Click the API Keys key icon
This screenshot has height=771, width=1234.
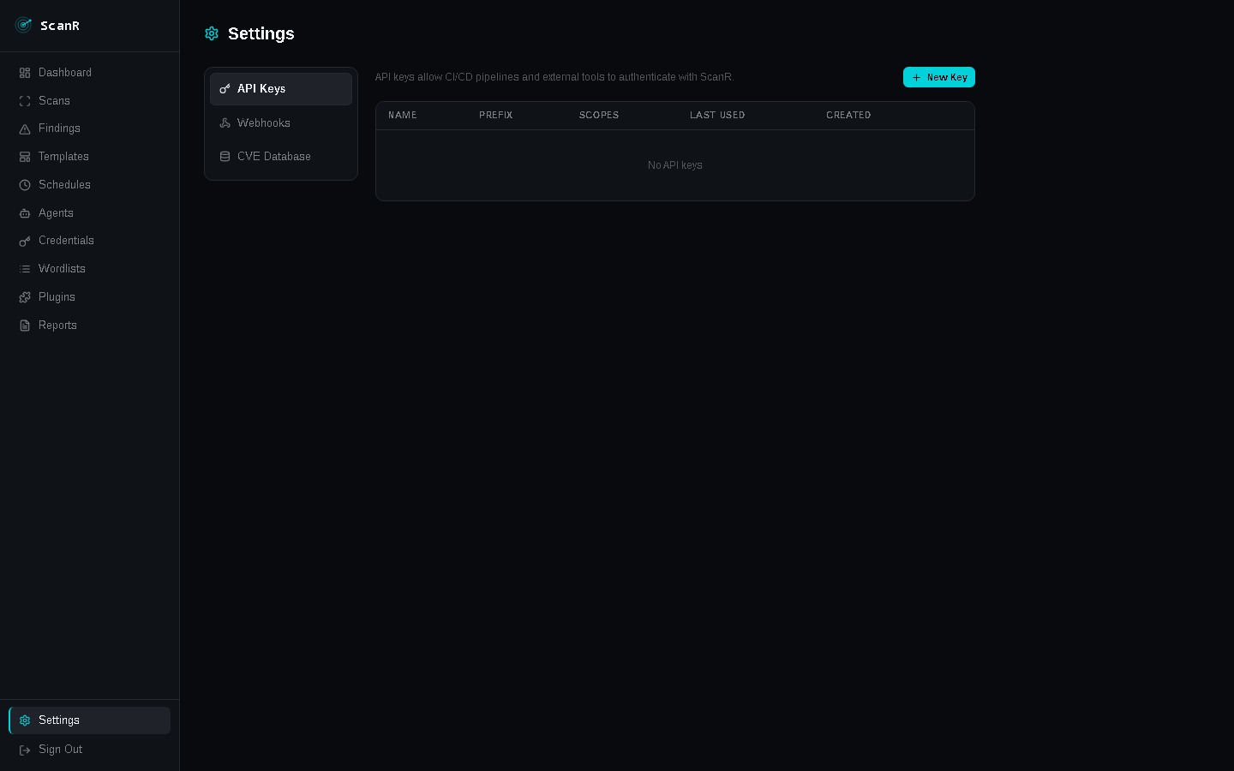tap(225, 89)
